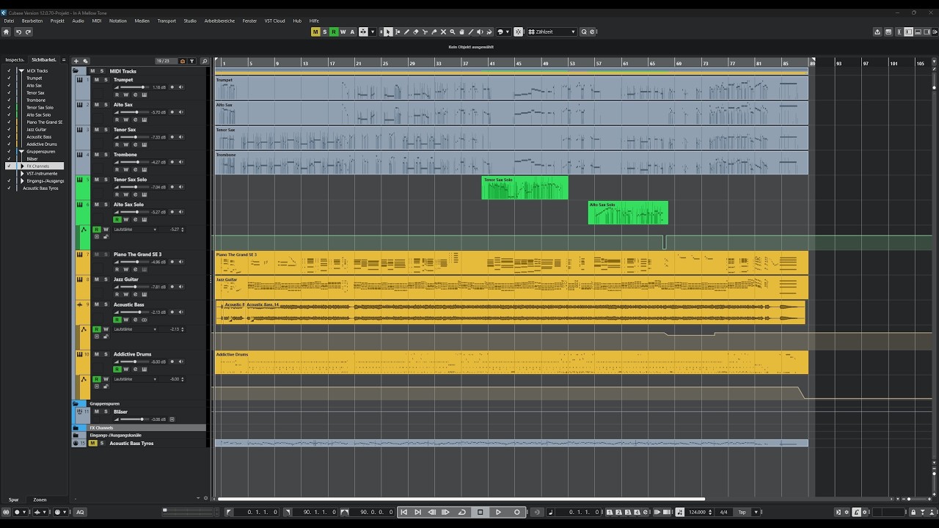The height and width of the screenshot is (528, 939).
Task: Click the Add Track plus icon
Action: [76, 61]
